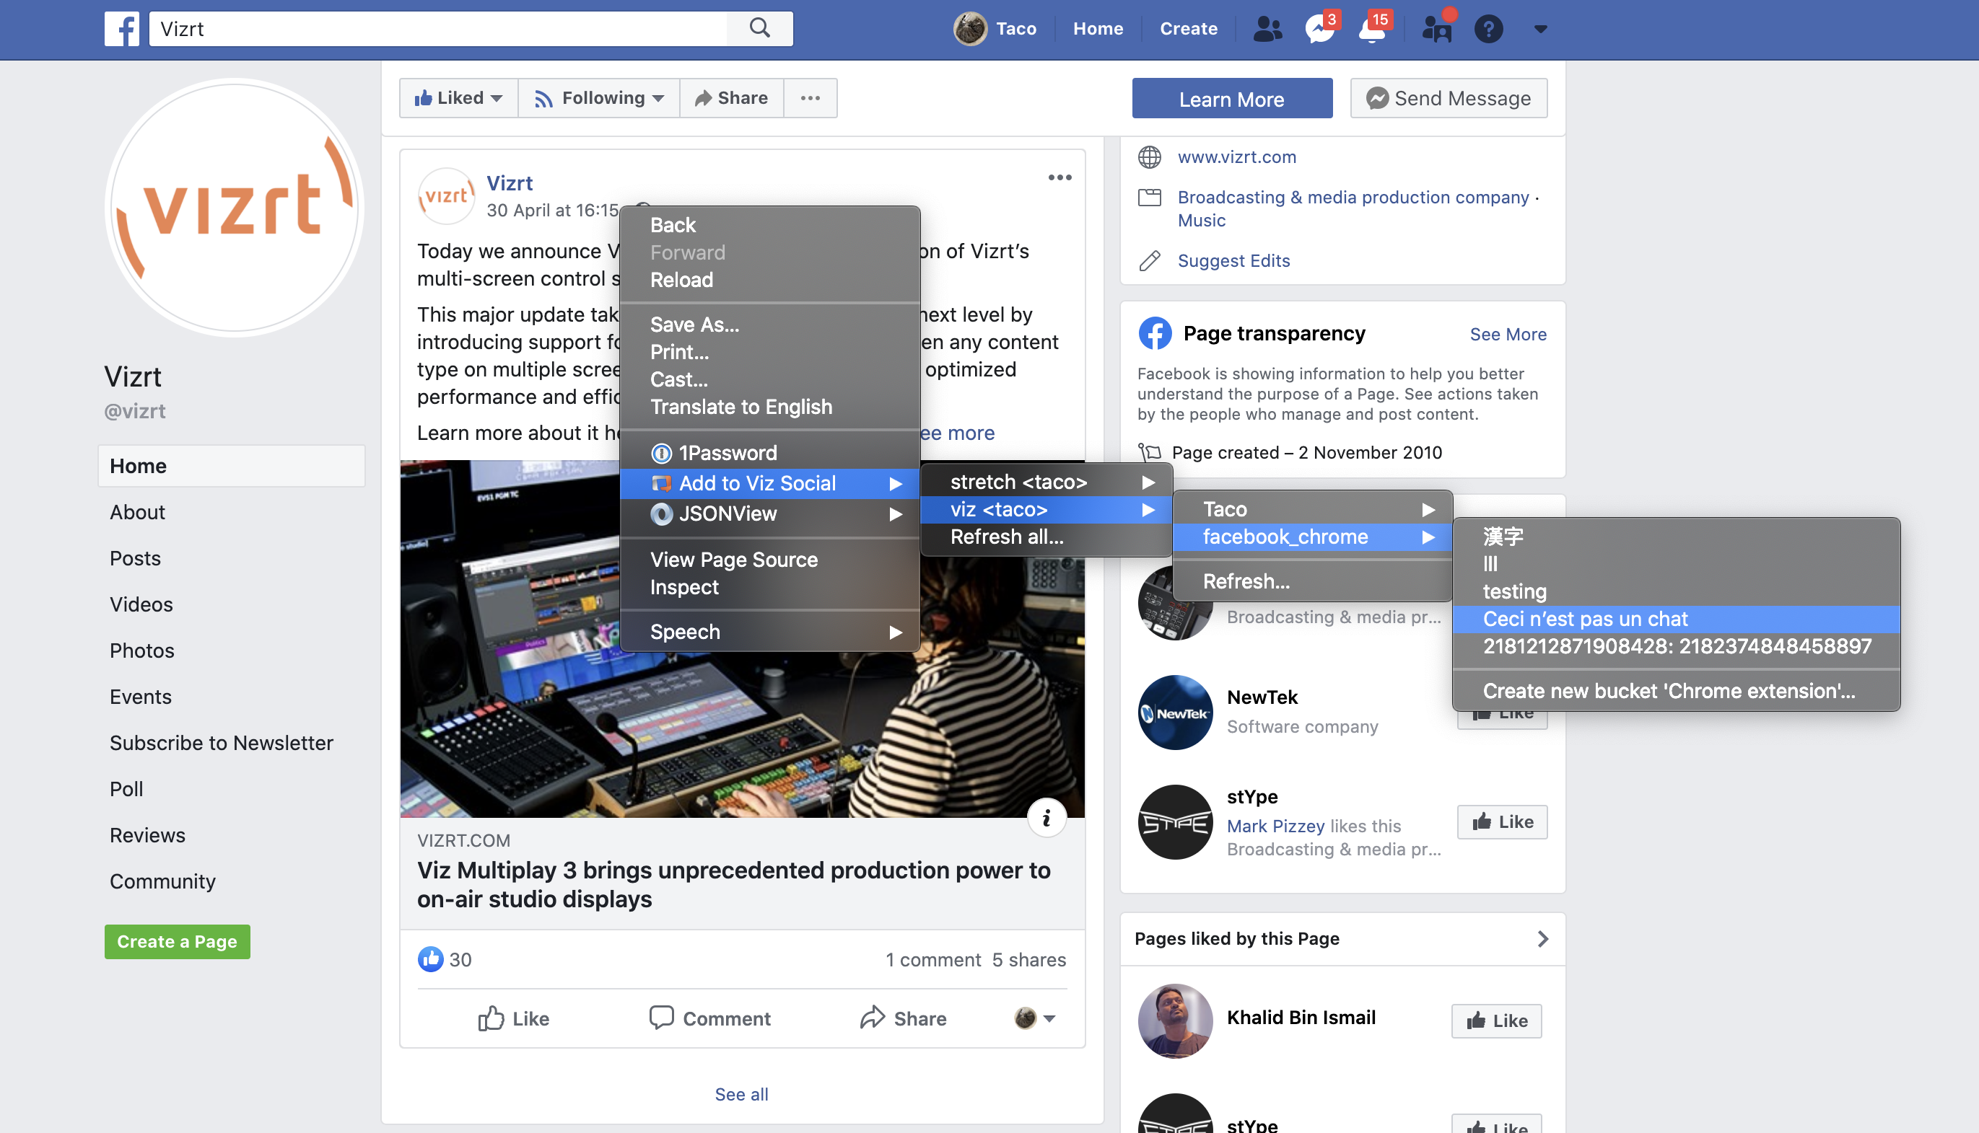
Task: Select the 'testing' bucket
Action: [1676, 591]
